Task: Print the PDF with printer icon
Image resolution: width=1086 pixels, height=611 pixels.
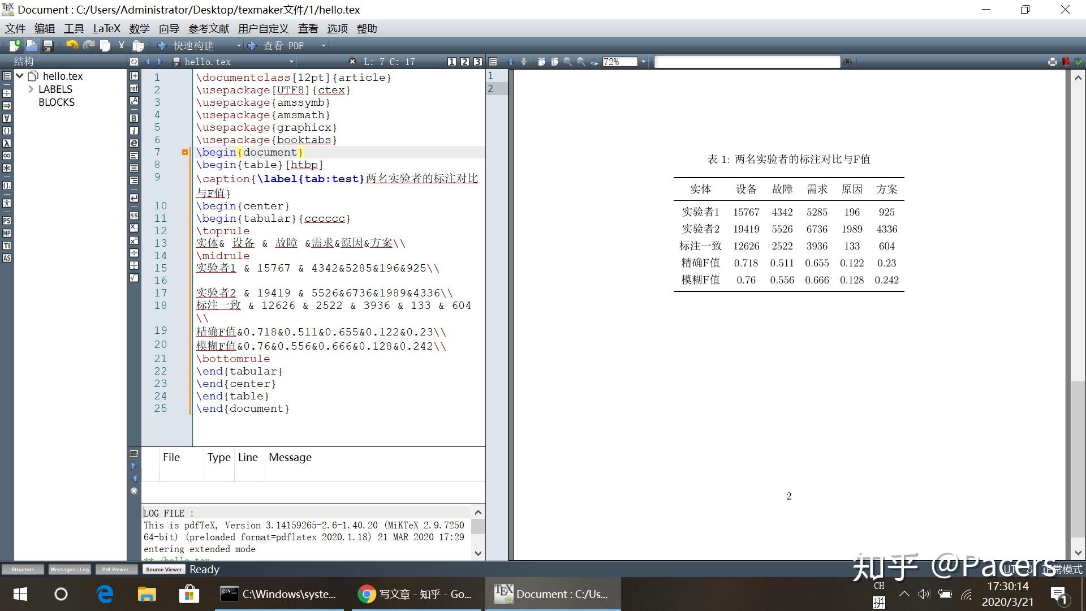Action: coord(1052,62)
